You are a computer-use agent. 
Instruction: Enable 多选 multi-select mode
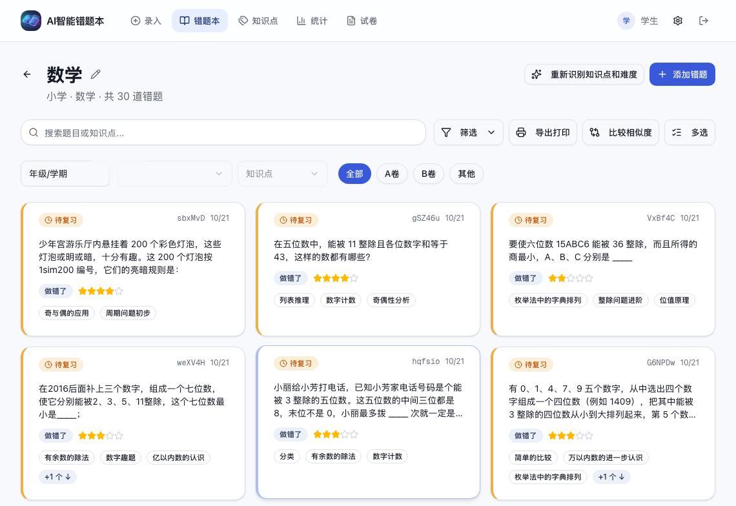690,132
